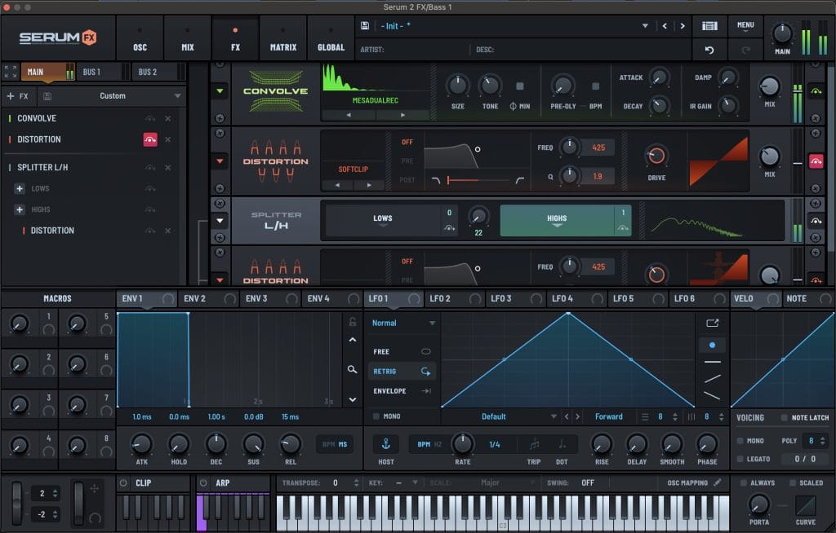Screen dimensions: 836x533
Task: Select next distortion type arrow
Action: tap(369, 185)
